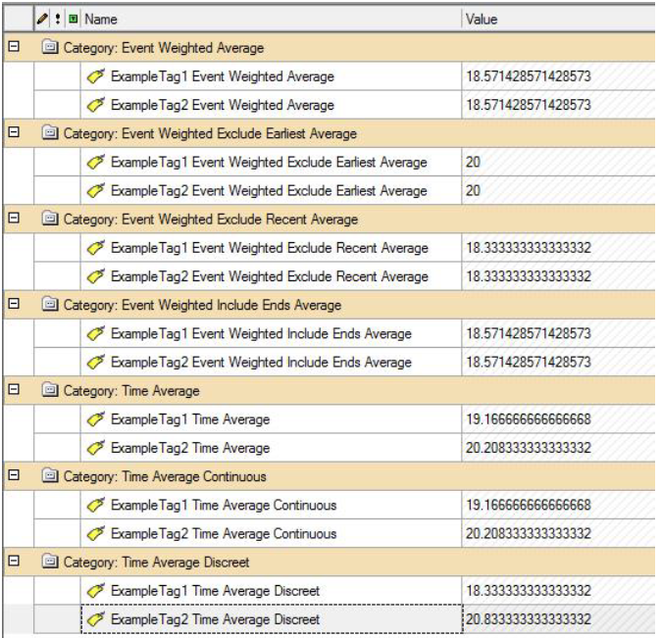Select 'ExampleTag2 Time Average Discreet' name
The image size is (661, 638).
(x=216, y=619)
